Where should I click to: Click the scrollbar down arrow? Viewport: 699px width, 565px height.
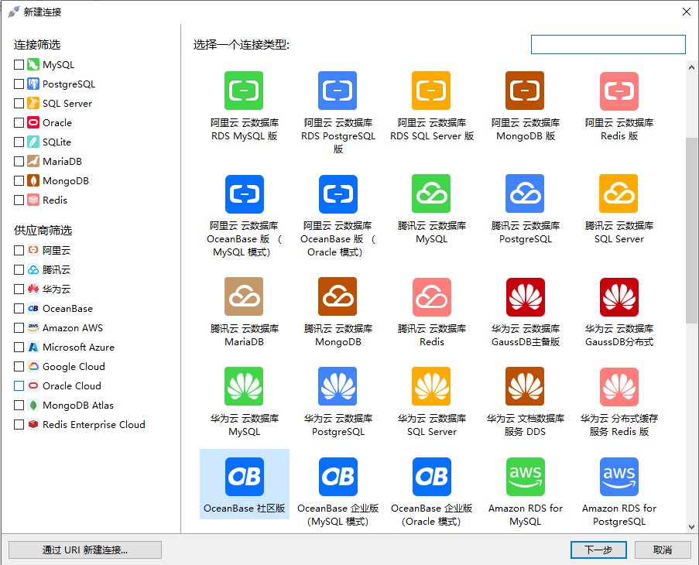(x=691, y=526)
